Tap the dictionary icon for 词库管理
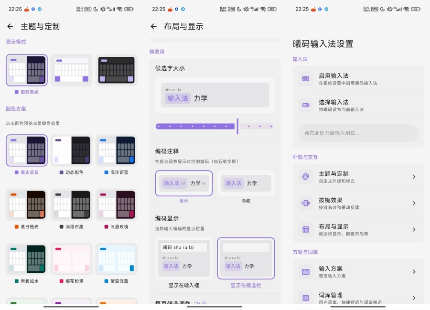 [x=305, y=298]
